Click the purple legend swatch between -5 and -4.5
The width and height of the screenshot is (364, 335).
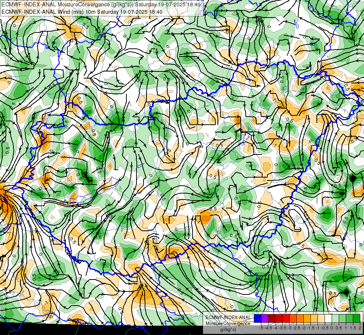tap(265, 318)
